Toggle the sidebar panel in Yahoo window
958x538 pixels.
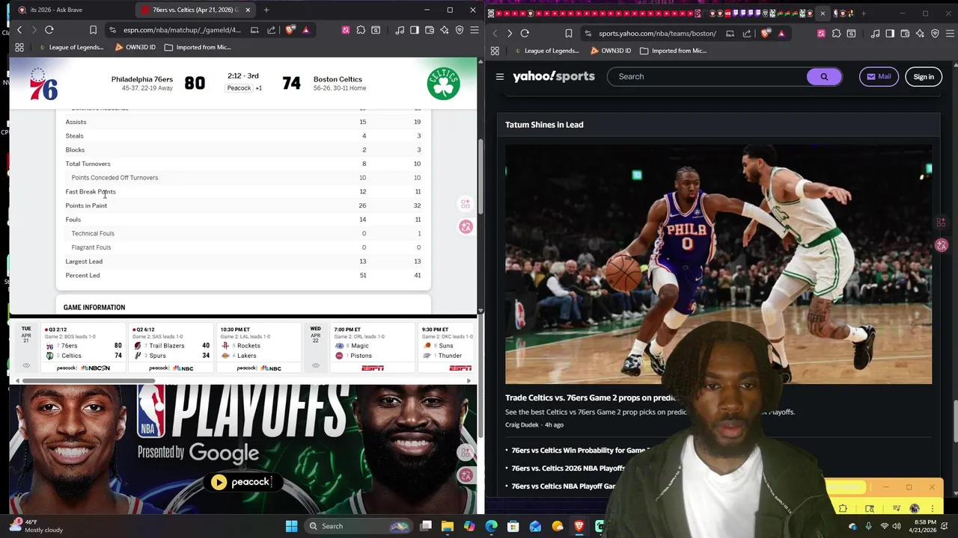(890, 33)
